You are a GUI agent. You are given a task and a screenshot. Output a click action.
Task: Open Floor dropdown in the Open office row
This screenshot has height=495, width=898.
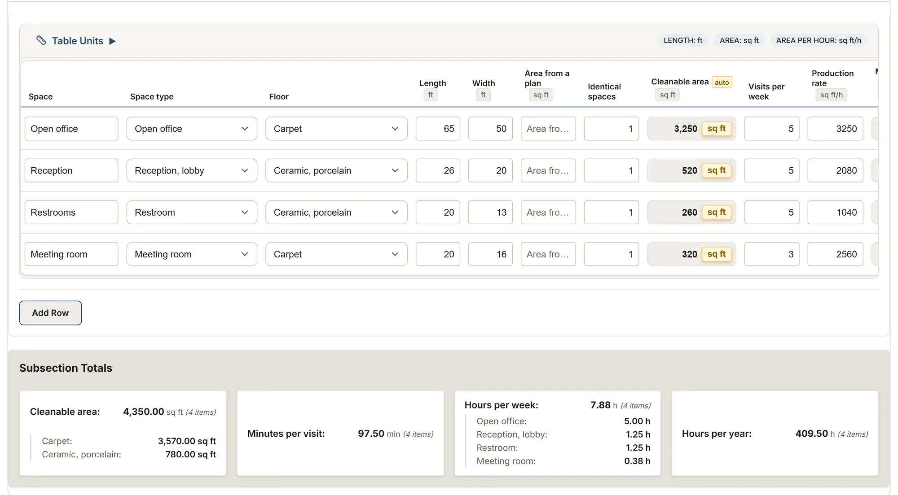coord(336,129)
